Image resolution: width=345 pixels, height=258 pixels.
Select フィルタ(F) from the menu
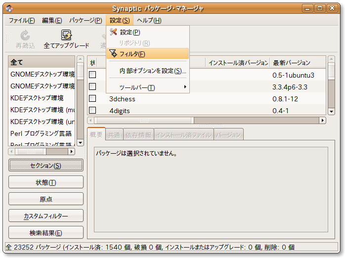(148, 54)
